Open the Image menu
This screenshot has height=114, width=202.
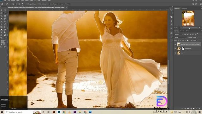(13, 1)
